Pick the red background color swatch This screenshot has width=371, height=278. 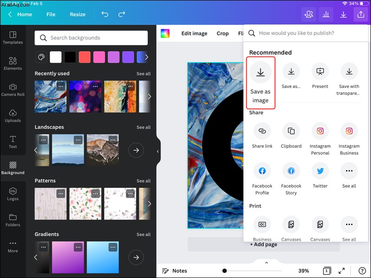[84, 57]
